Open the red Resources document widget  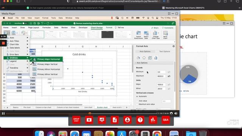tap(115, 120)
